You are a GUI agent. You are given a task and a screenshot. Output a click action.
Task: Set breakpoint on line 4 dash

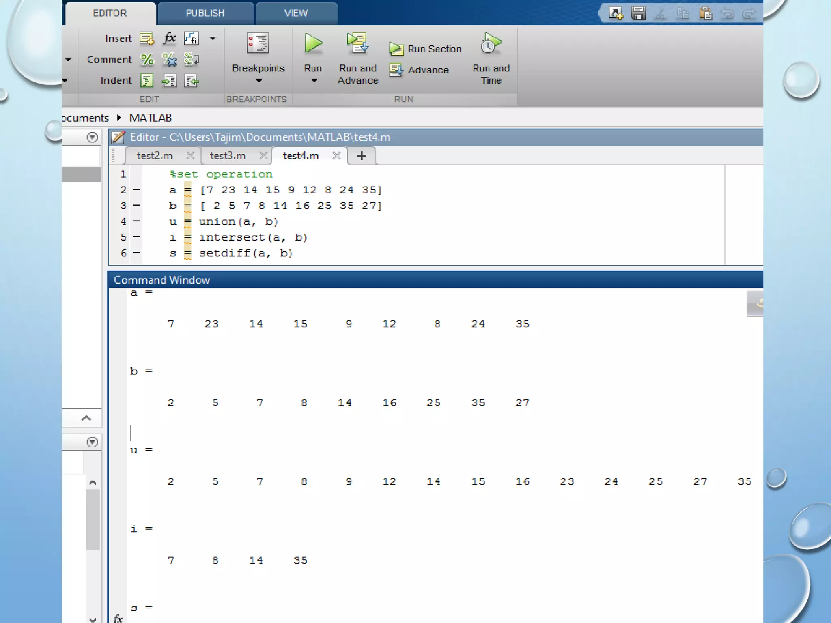coord(136,221)
